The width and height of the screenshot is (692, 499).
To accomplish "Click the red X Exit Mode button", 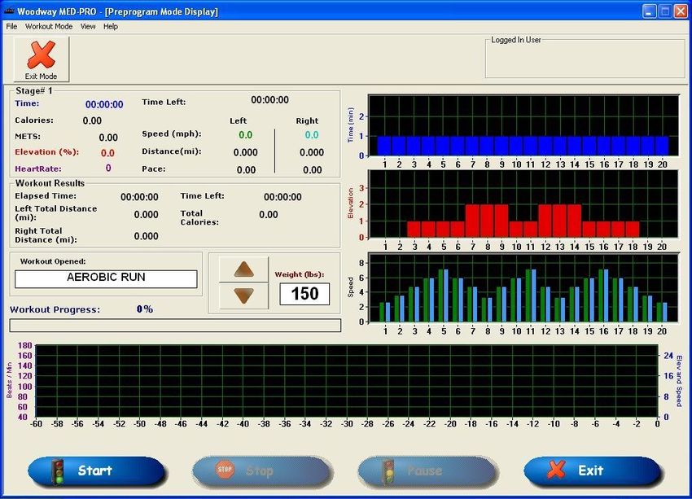I will point(41,59).
